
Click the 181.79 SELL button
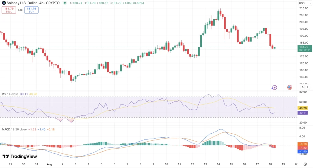point(9,10)
